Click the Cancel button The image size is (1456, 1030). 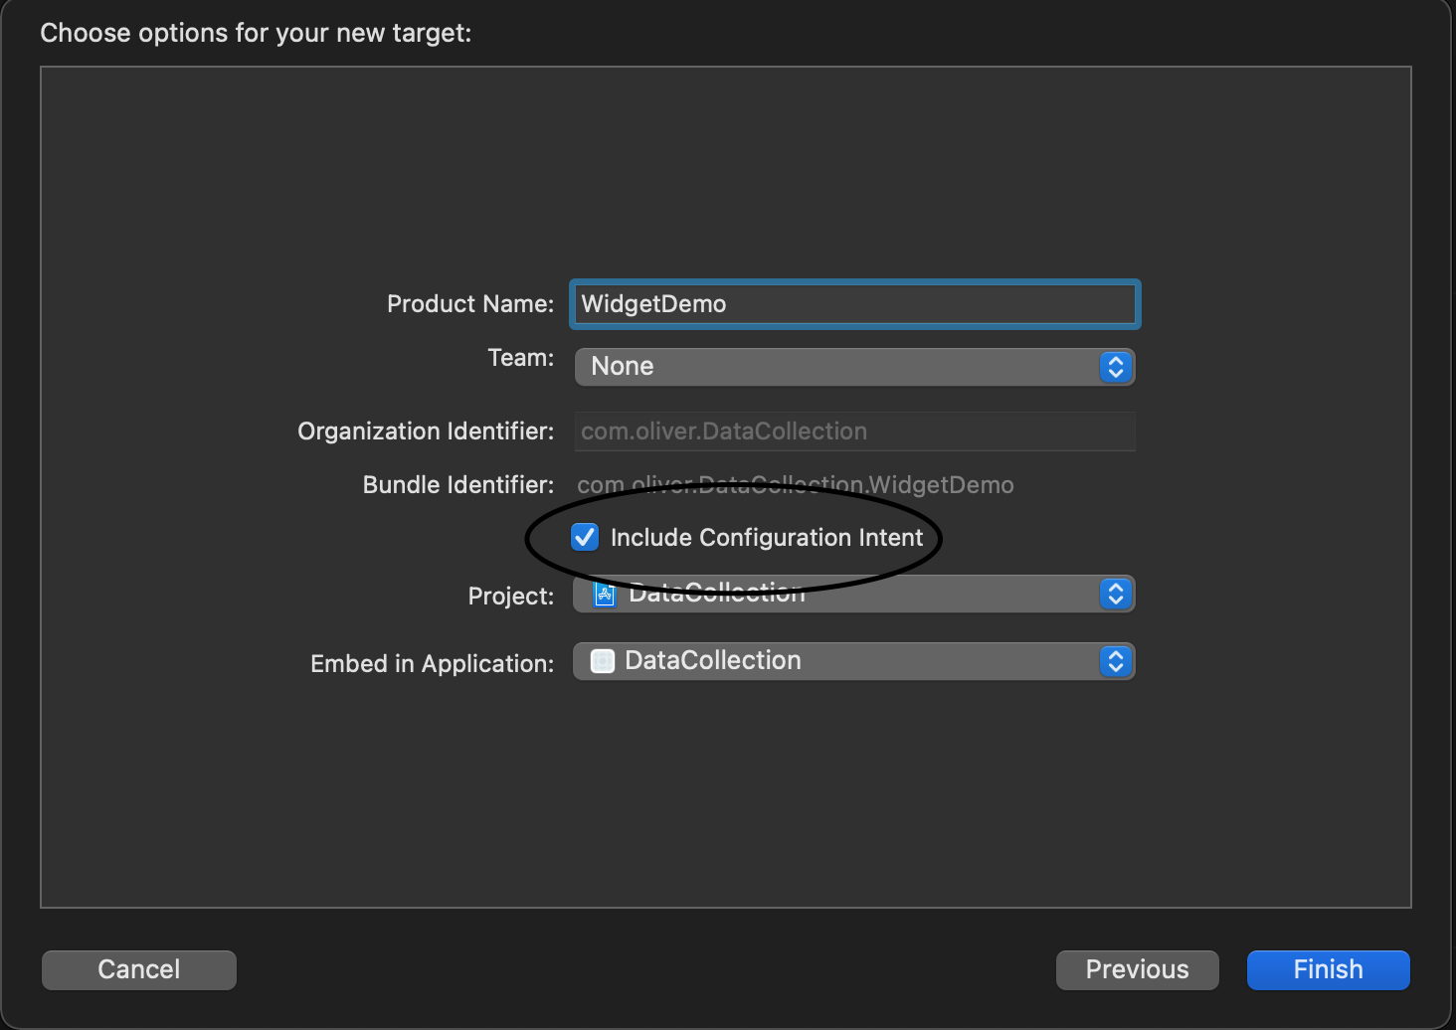pos(139,969)
